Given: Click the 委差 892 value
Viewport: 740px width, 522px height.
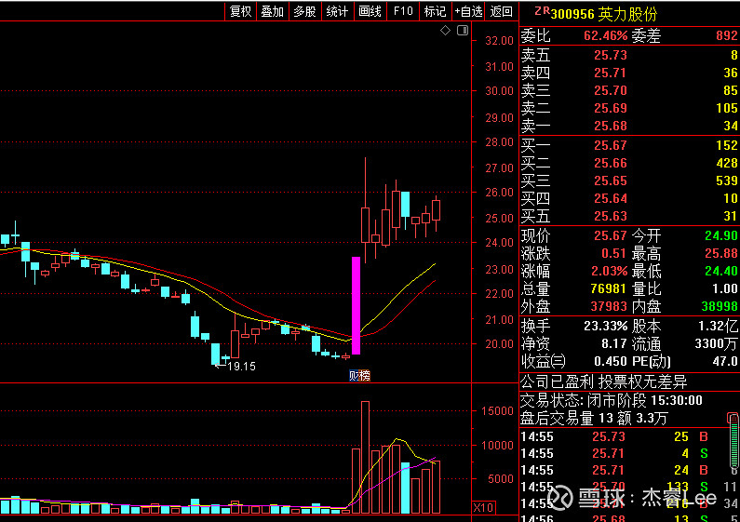Looking at the screenshot, I should click(726, 36).
